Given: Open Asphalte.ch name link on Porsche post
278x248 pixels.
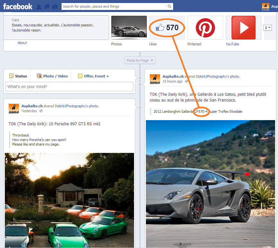Looking at the screenshot, I should (32, 106).
